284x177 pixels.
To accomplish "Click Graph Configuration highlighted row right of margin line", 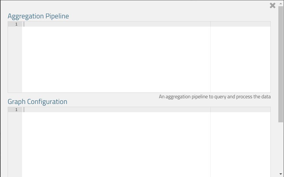I will 240,110.
